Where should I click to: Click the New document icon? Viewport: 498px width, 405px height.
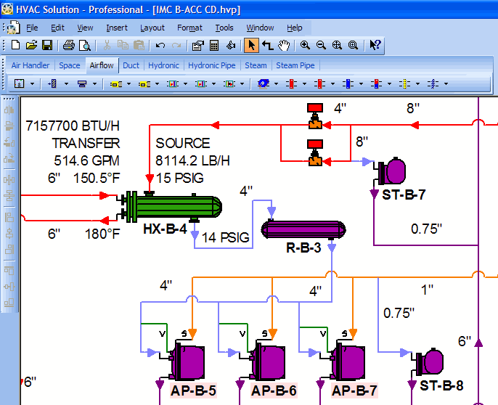[16, 45]
